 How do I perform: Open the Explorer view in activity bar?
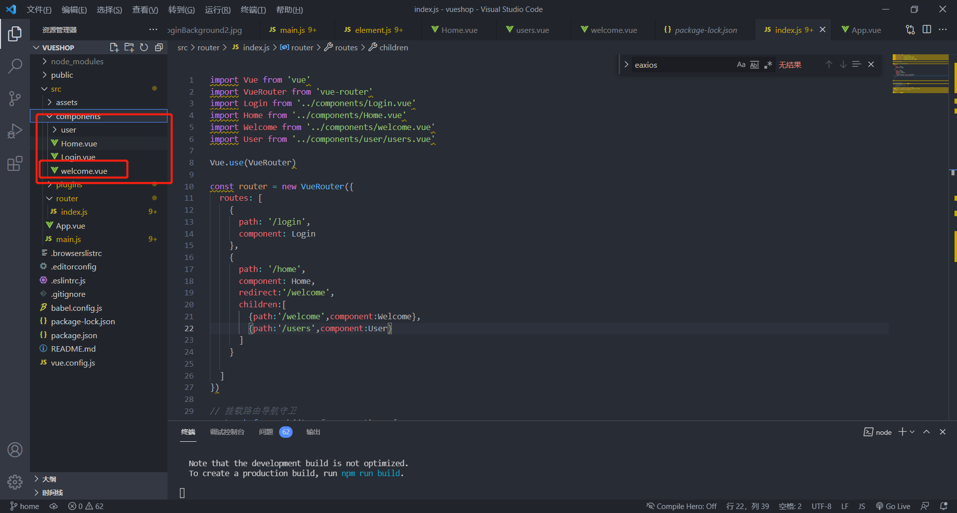coord(15,34)
